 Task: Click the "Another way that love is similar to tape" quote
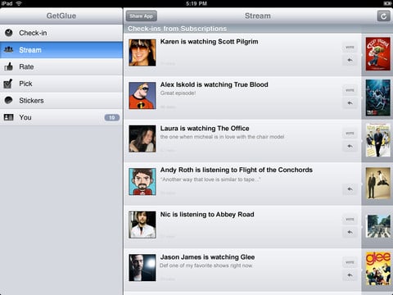[210, 179]
